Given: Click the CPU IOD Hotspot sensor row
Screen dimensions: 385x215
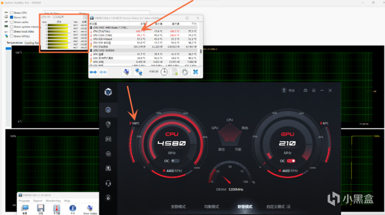Looking at the screenshot, I should (x=144, y=39).
